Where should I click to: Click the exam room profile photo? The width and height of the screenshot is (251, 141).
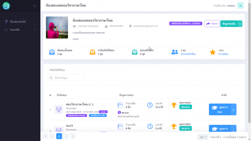(x=57, y=28)
